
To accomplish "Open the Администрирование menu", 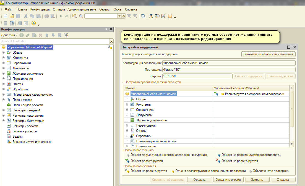I will click(x=82, y=9).
